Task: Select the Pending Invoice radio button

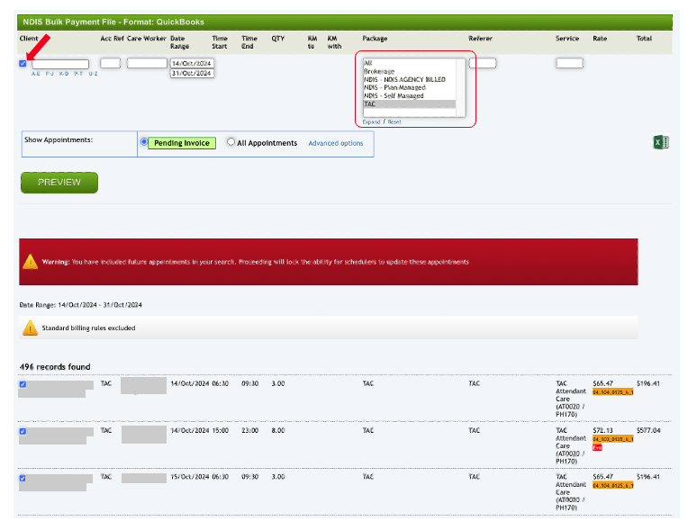Action: coord(144,141)
